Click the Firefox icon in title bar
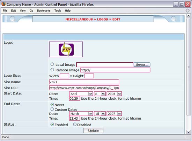 3,4
